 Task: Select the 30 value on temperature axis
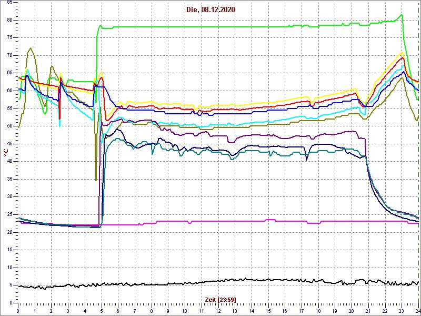(9, 196)
